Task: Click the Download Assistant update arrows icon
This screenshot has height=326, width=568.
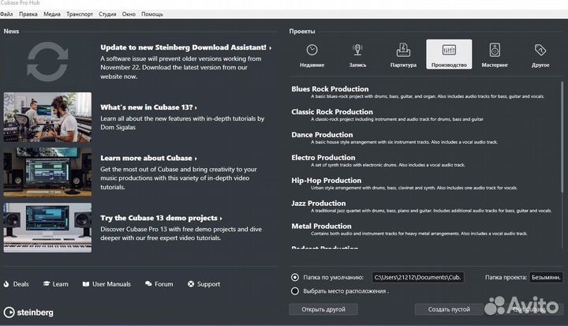Action: point(47,62)
